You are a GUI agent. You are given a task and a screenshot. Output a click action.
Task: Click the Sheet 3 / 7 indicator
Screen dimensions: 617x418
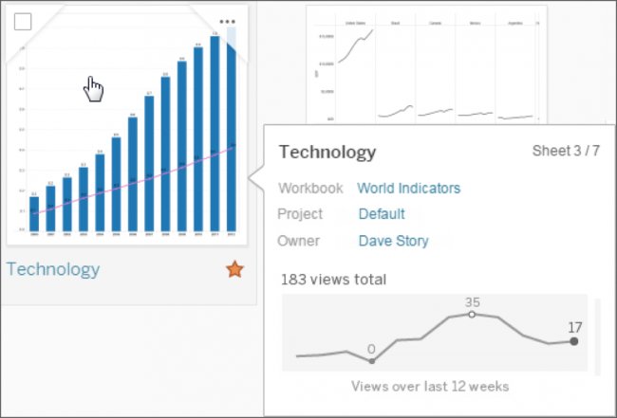pos(567,151)
